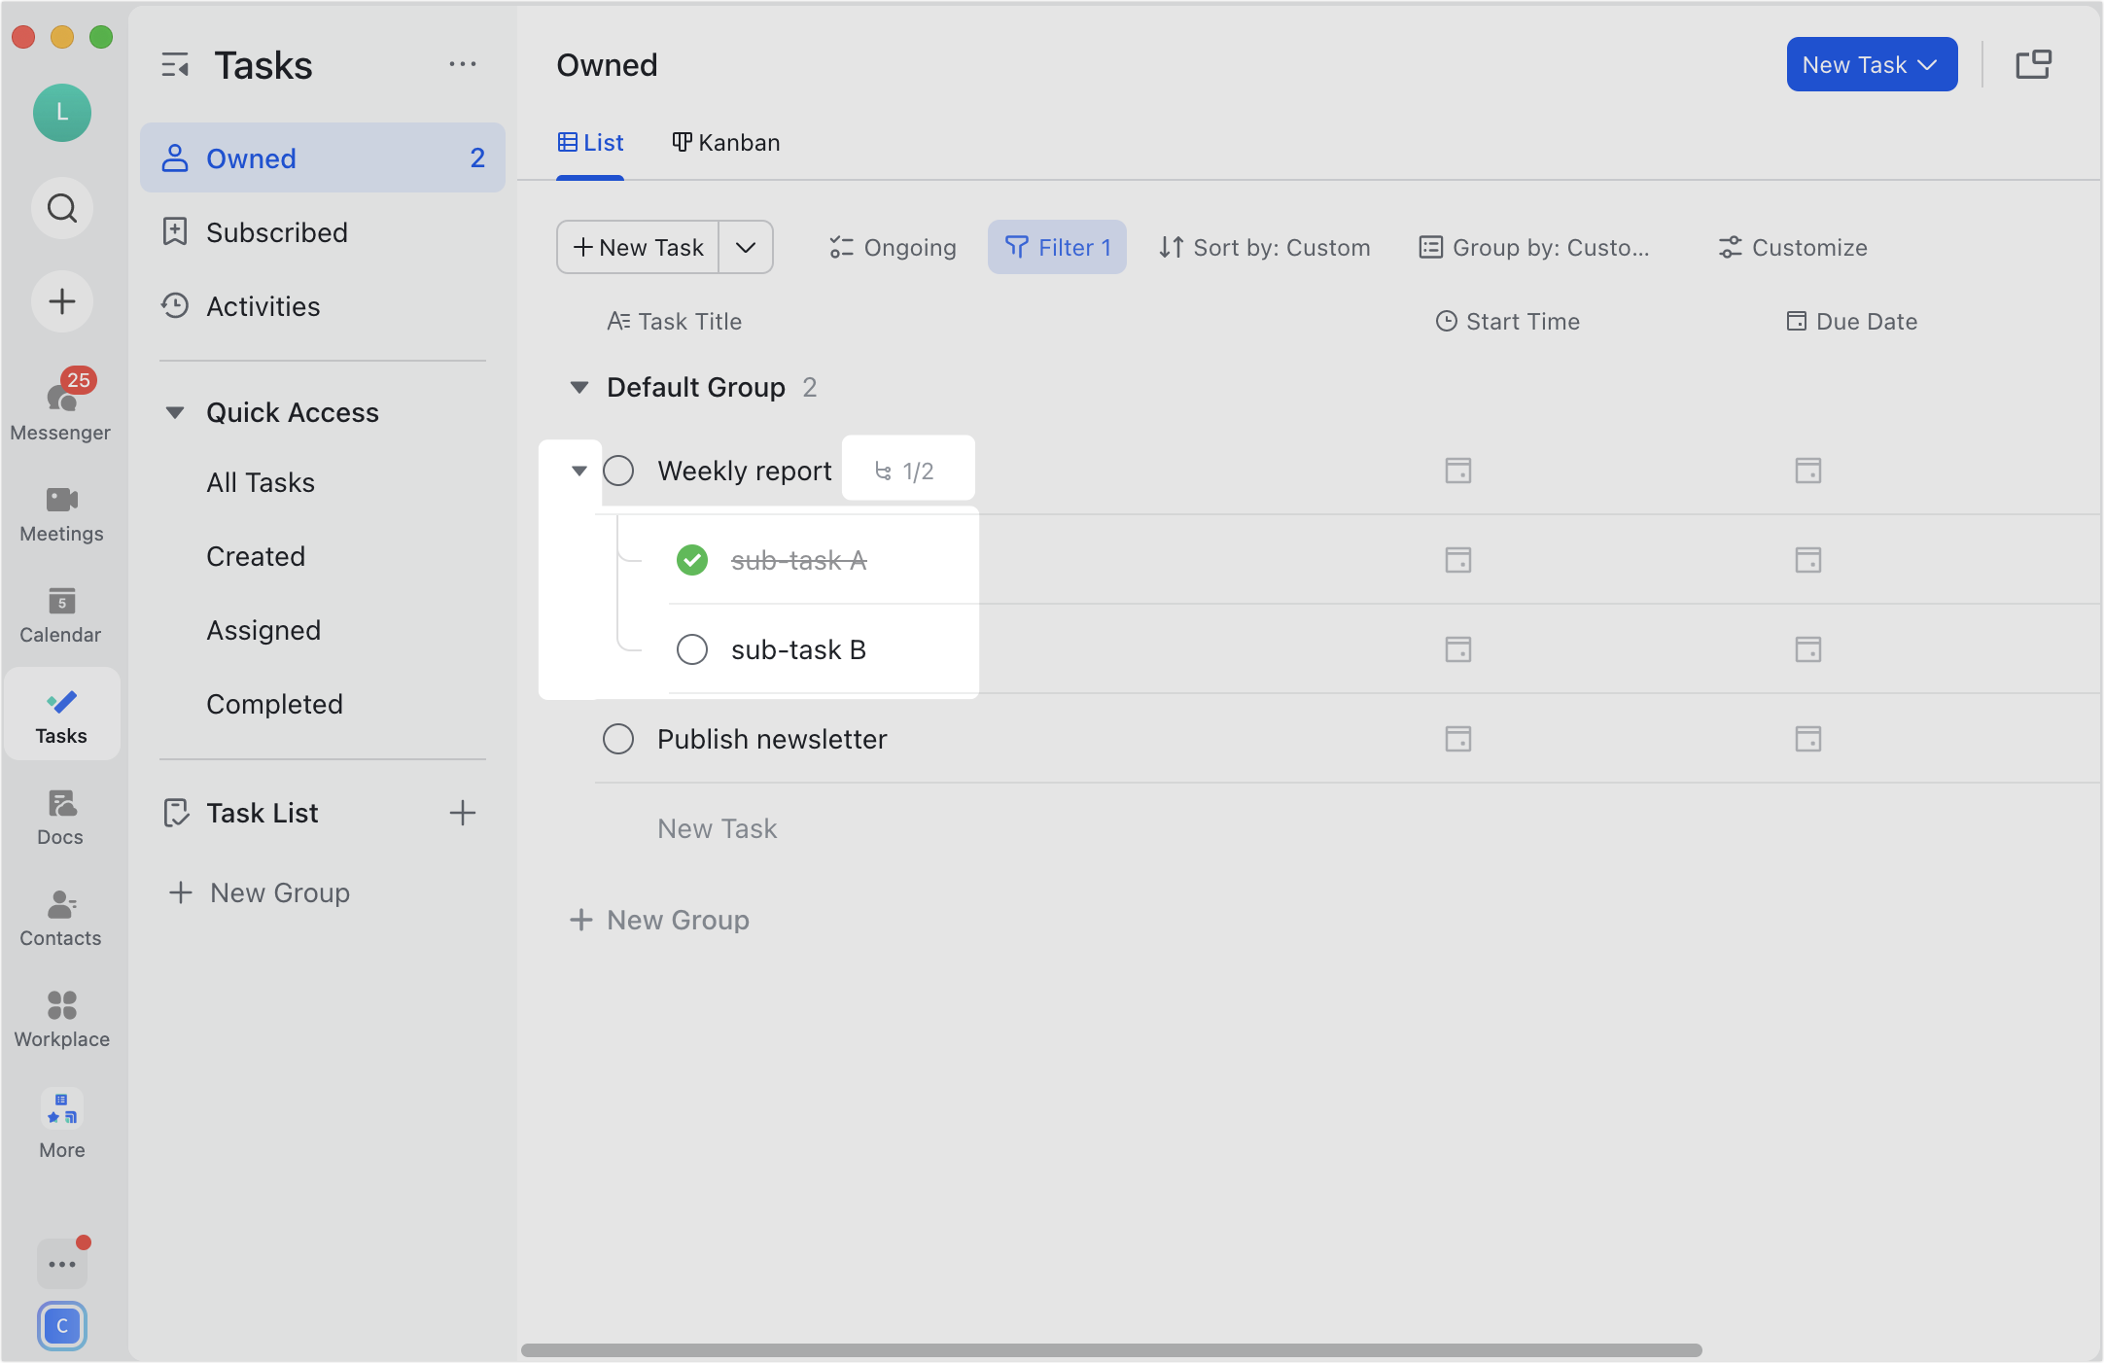Mark Publish newsletter as done
Viewport: 2104px width, 1363px height.
pyautogui.click(x=618, y=739)
